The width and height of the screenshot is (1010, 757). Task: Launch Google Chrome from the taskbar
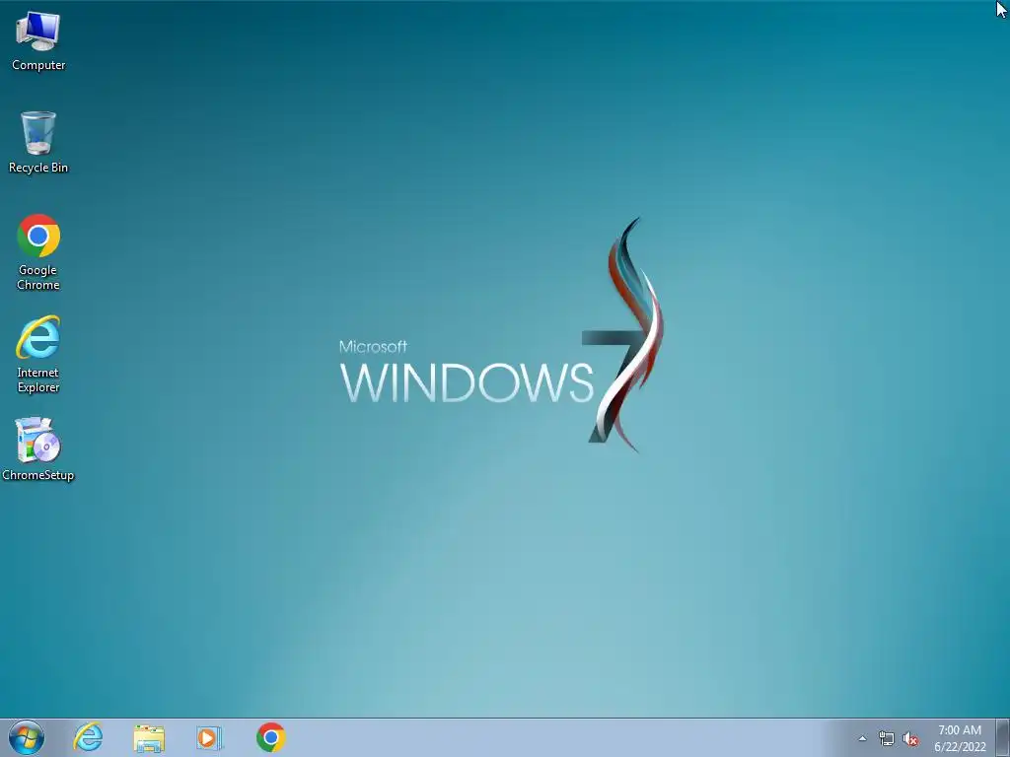point(270,737)
